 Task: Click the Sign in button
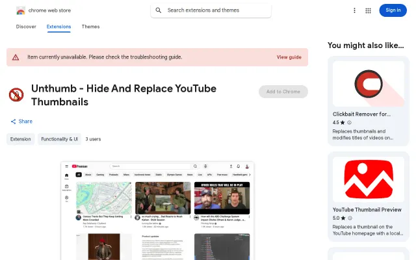(393, 10)
